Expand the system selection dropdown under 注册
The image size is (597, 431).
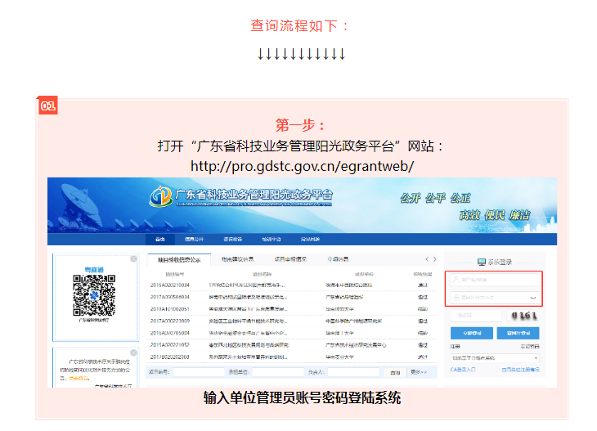[494, 357]
